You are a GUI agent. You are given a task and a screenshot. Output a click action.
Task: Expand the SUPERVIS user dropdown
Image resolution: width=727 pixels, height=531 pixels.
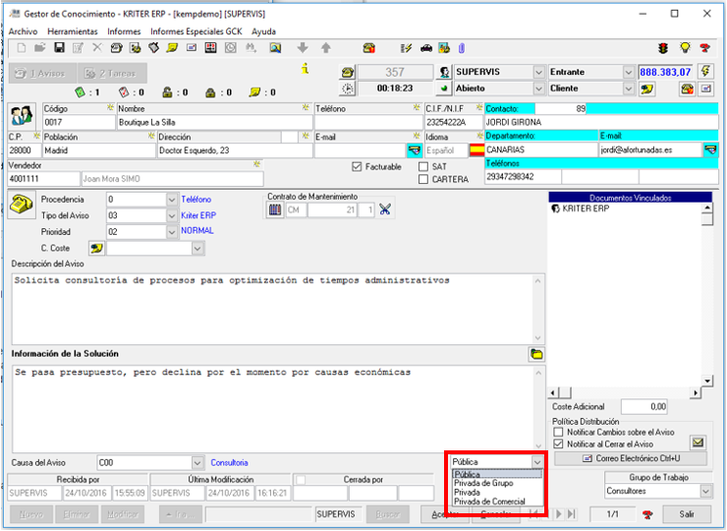[x=538, y=73]
